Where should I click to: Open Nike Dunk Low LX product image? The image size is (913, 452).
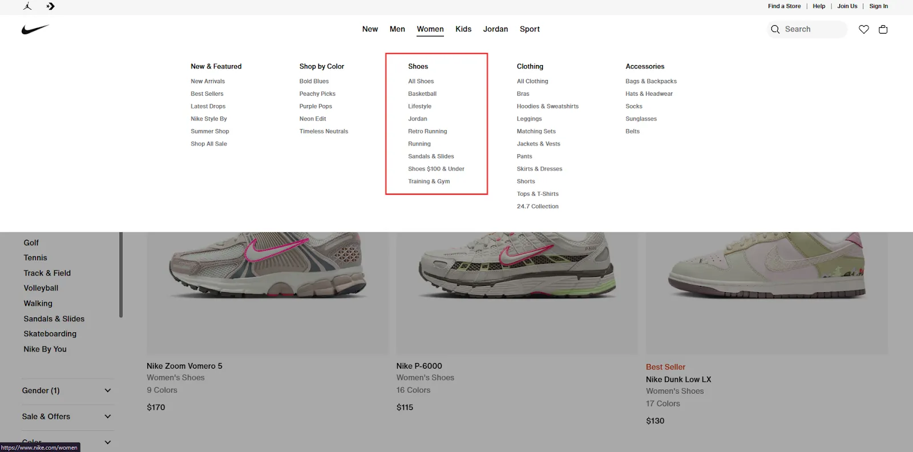(767, 293)
